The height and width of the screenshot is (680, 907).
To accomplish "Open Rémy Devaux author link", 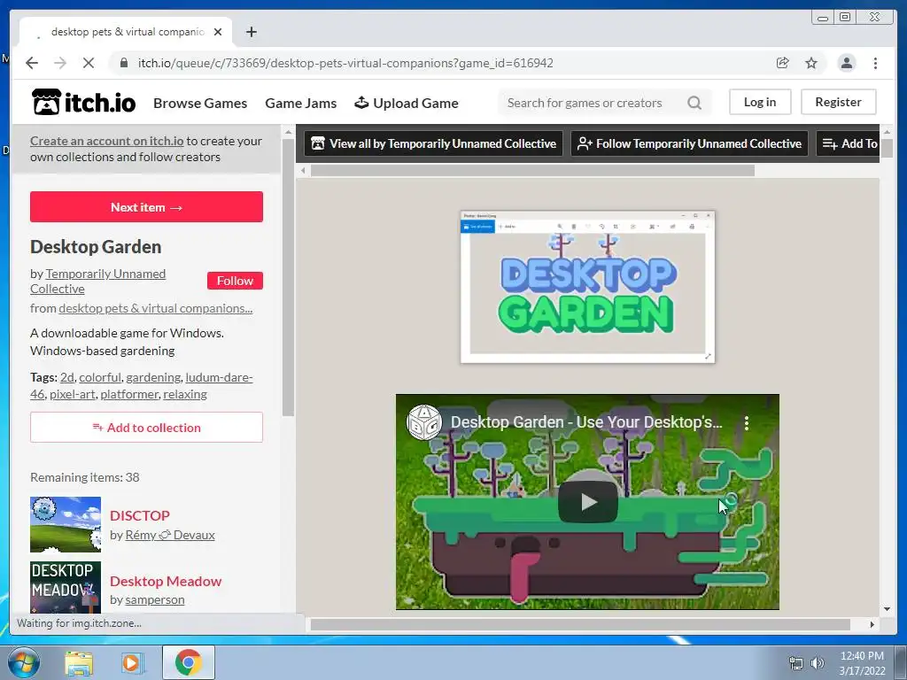I will [170, 535].
